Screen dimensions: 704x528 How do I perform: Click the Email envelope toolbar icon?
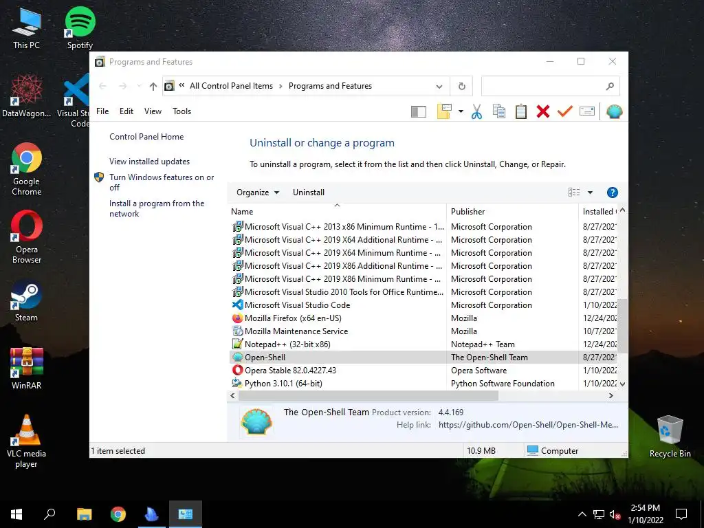click(x=587, y=111)
